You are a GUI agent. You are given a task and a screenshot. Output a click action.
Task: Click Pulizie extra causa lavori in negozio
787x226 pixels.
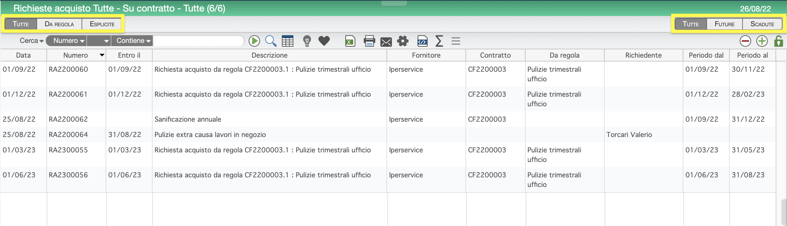(210, 134)
